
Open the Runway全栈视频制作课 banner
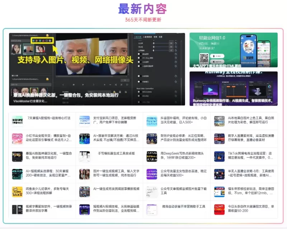pyautogui.click(x=233, y=89)
